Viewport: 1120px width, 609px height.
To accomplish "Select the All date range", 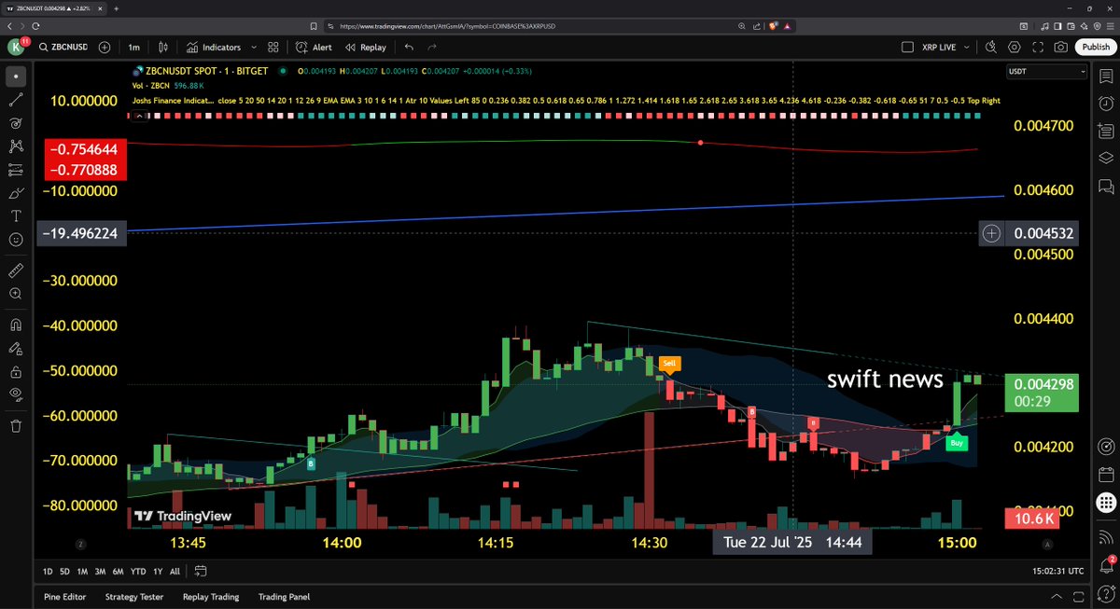I will (x=175, y=571).
